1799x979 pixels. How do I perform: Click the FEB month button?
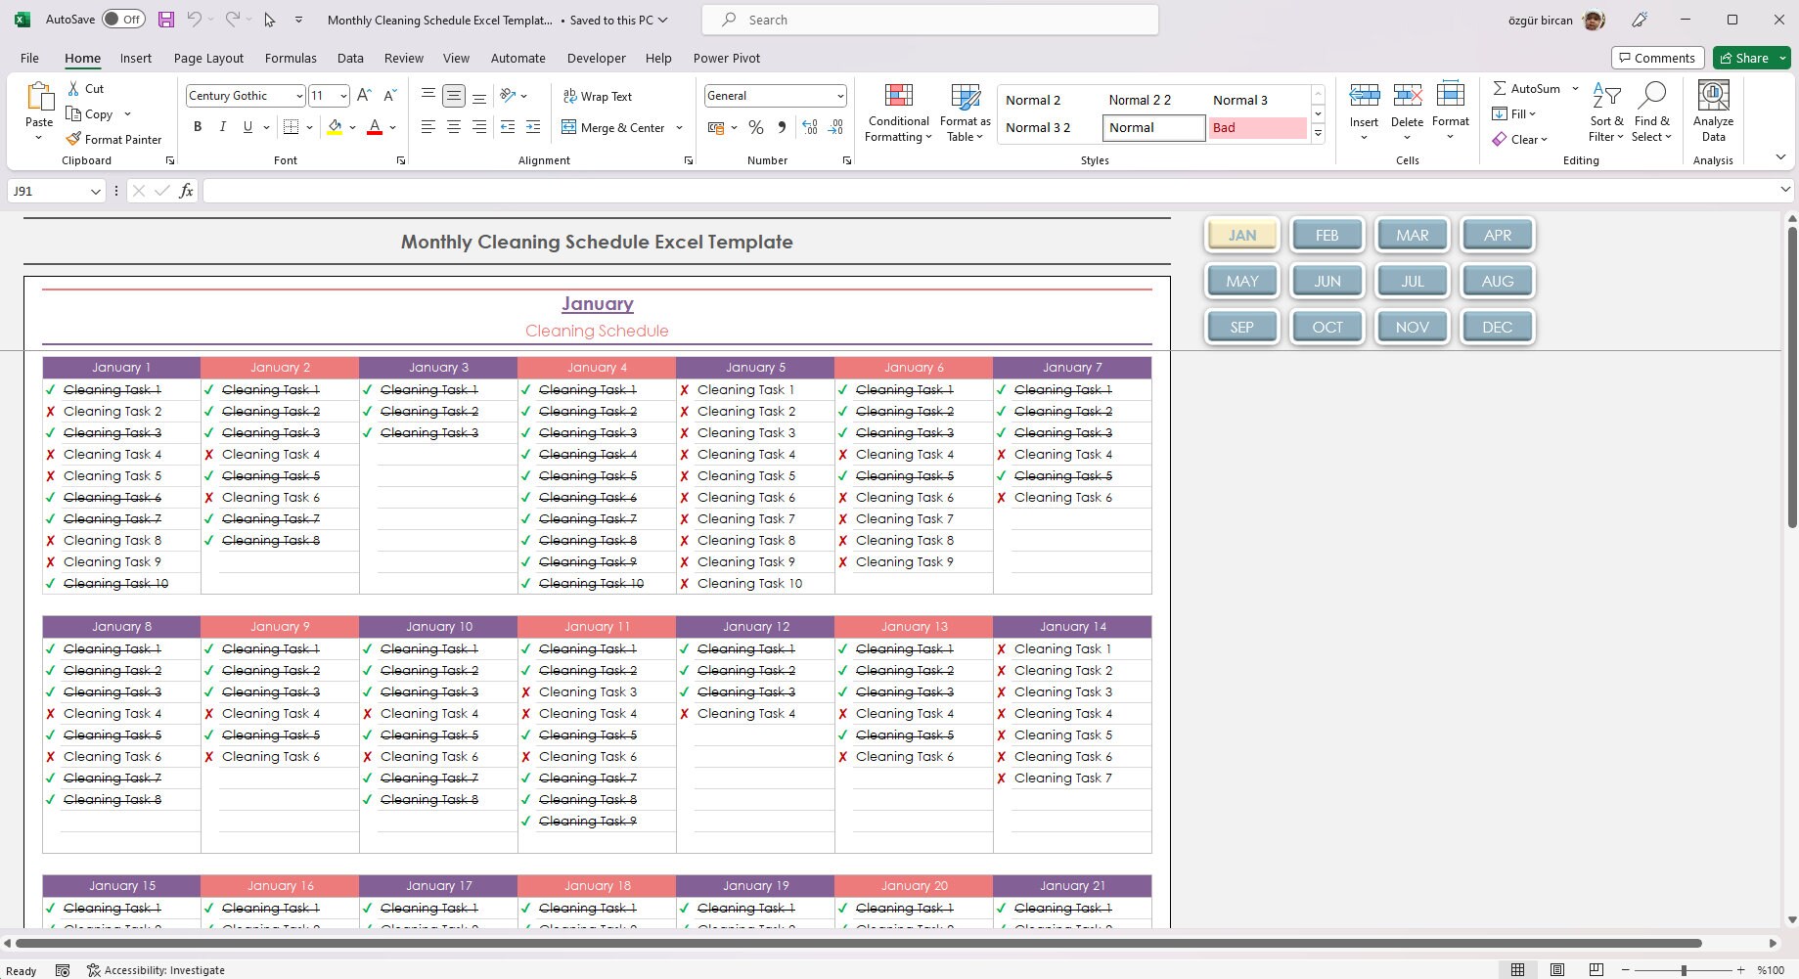1327,235
